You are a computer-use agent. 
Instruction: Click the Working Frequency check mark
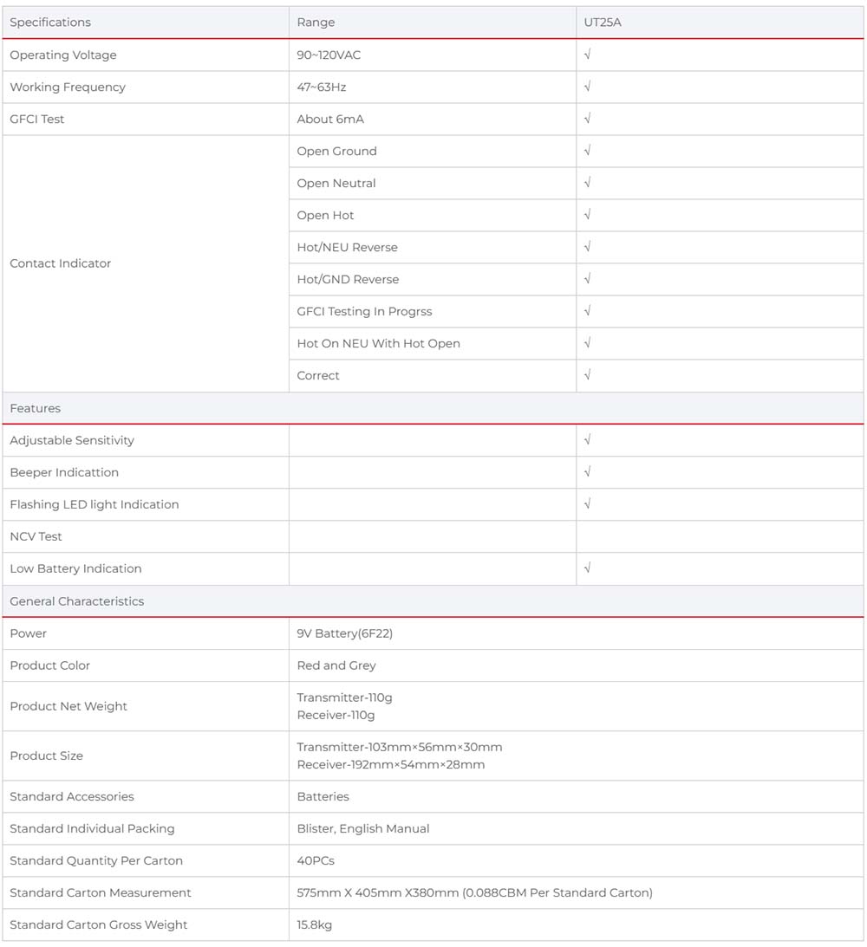pyautogui.click(x=588, y=87)
